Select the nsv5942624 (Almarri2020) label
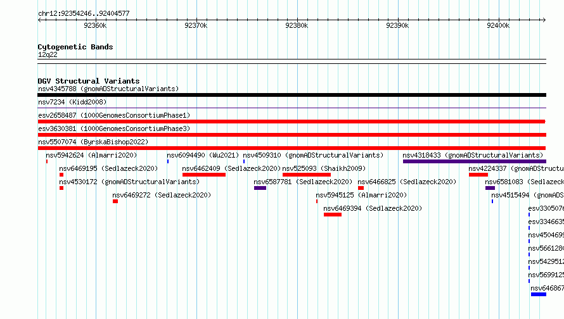The width and height of the screenshot is (564, 319). tap(91, 155)
